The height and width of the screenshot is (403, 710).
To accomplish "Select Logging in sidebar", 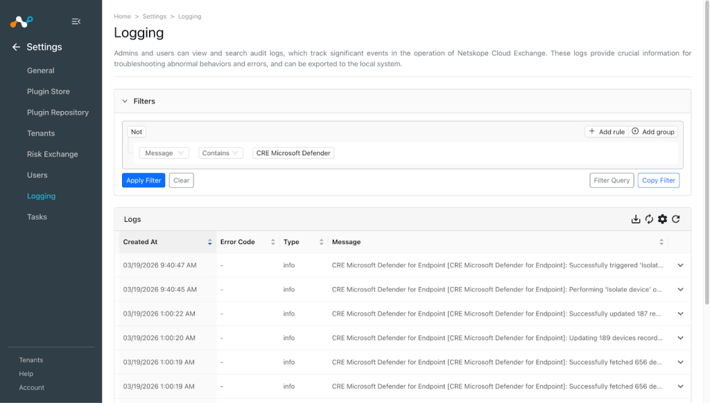I will coord(41,196).
